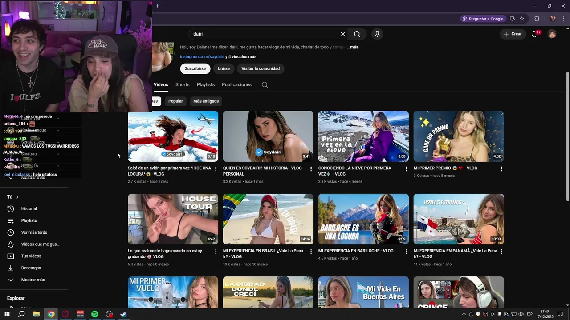Click the Crear button
This screenshot has height=320, width=570.
click(513, 34)
